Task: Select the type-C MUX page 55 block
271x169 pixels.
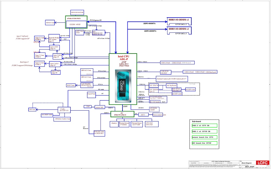Action: click(57, 56)
